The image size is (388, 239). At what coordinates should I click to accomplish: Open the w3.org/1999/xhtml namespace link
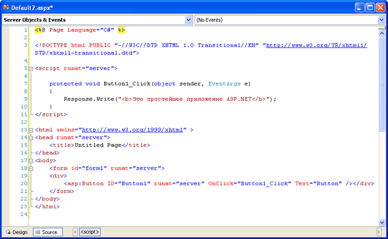click(133, 130)
